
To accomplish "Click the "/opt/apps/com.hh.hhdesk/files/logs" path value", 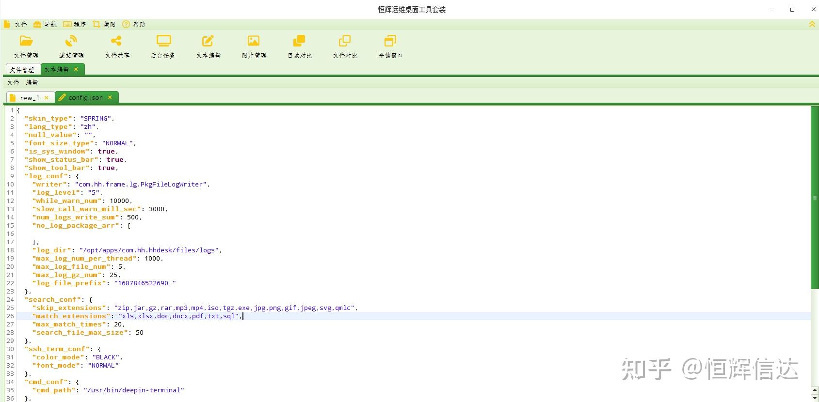I will coord(150,250).
